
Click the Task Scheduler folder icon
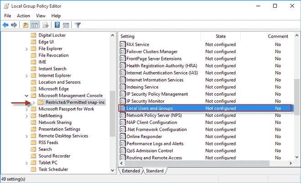pos(33,169)
